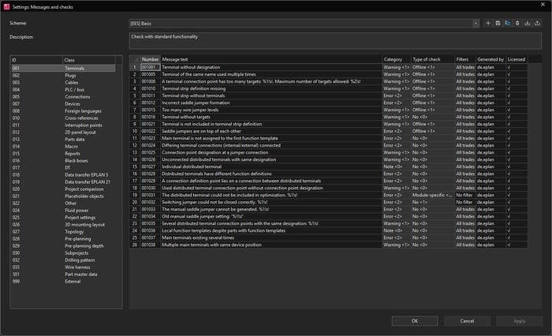Toggle Licensed checkmark for message 001001

coord(509,67)
